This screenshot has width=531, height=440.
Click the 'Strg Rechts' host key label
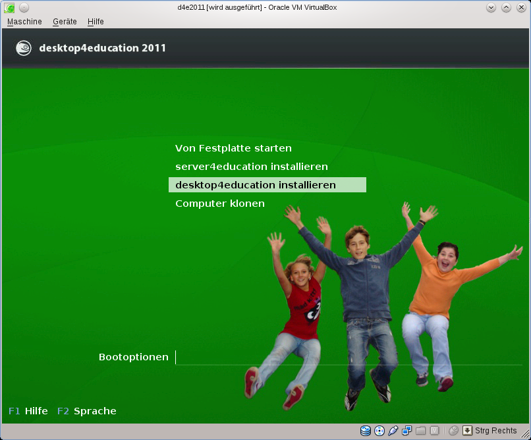tap(496, 431)
